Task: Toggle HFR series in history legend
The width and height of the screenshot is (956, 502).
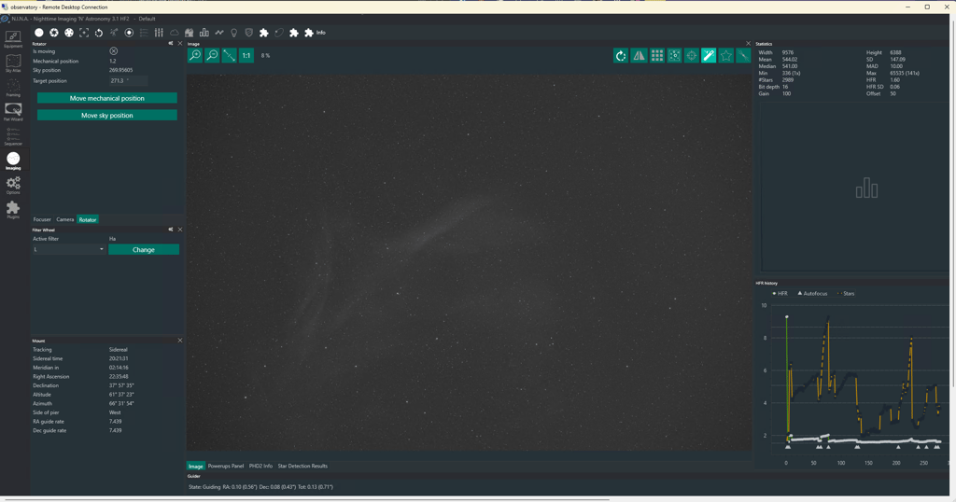Action: click(780, 294)
